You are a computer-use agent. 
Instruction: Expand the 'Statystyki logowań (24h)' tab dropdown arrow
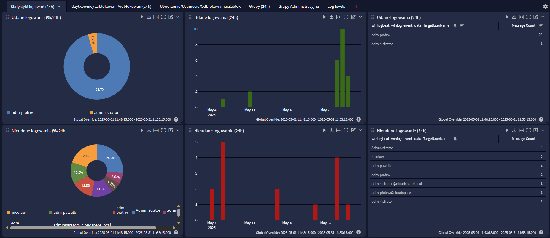point(59,7)
